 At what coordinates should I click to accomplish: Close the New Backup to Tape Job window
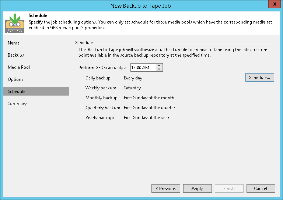(273, 5)
